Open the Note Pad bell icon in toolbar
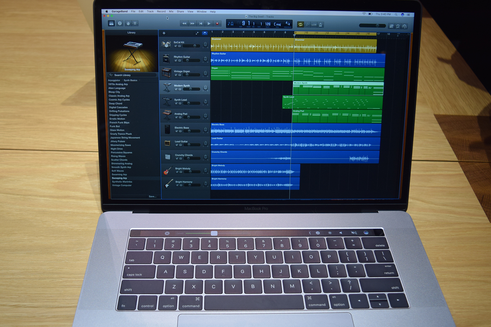491x327 pixels. pos(391,26)
